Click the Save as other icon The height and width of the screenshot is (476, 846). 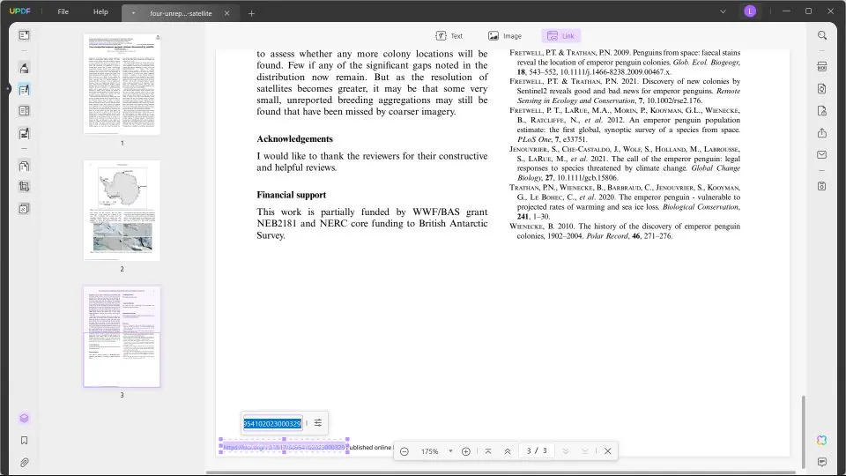pos(821,186)
